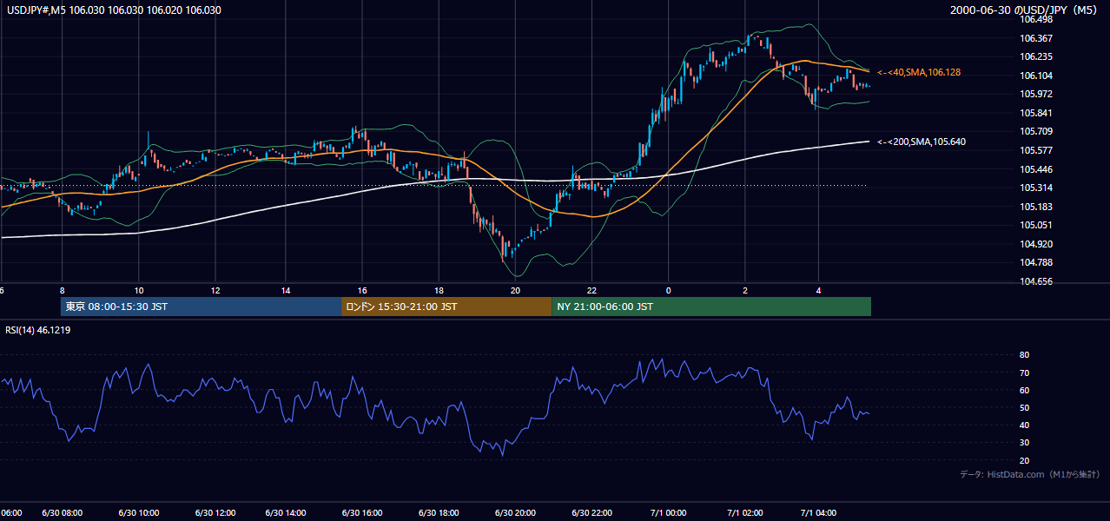Click the hour 12 tick under price chart
Screen dimensions: 1110x521
coord(215,290)
